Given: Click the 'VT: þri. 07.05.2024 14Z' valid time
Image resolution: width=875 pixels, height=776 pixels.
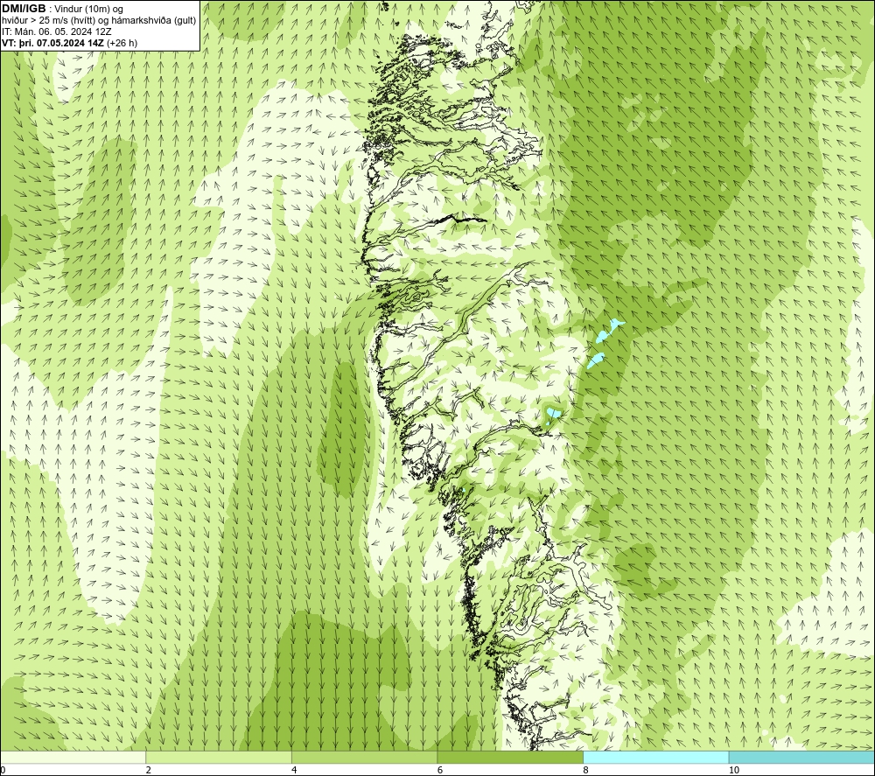Looking at the screenshot, I should (55, 42).
